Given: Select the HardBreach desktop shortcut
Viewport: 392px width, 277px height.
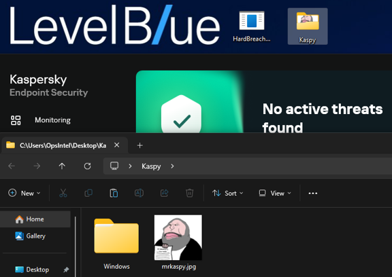Looking at the screenshot, I should [x=252, y=26].
